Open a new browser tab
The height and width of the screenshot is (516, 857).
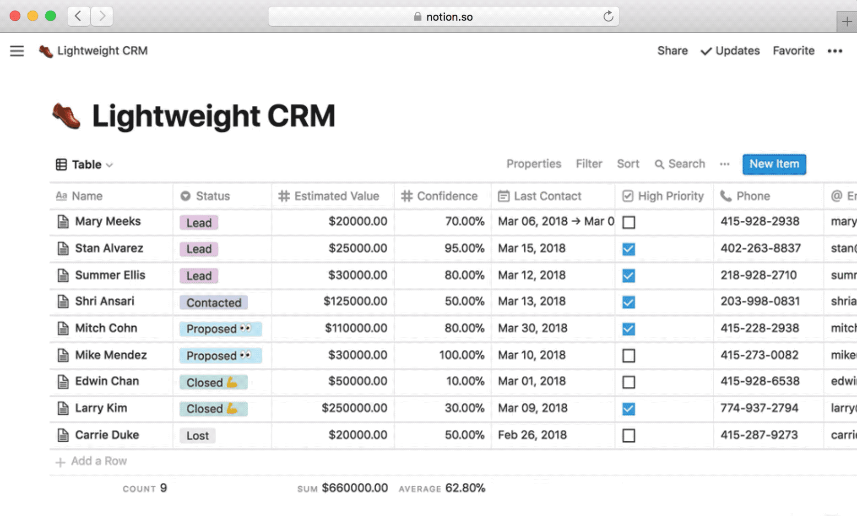(846, 22)
